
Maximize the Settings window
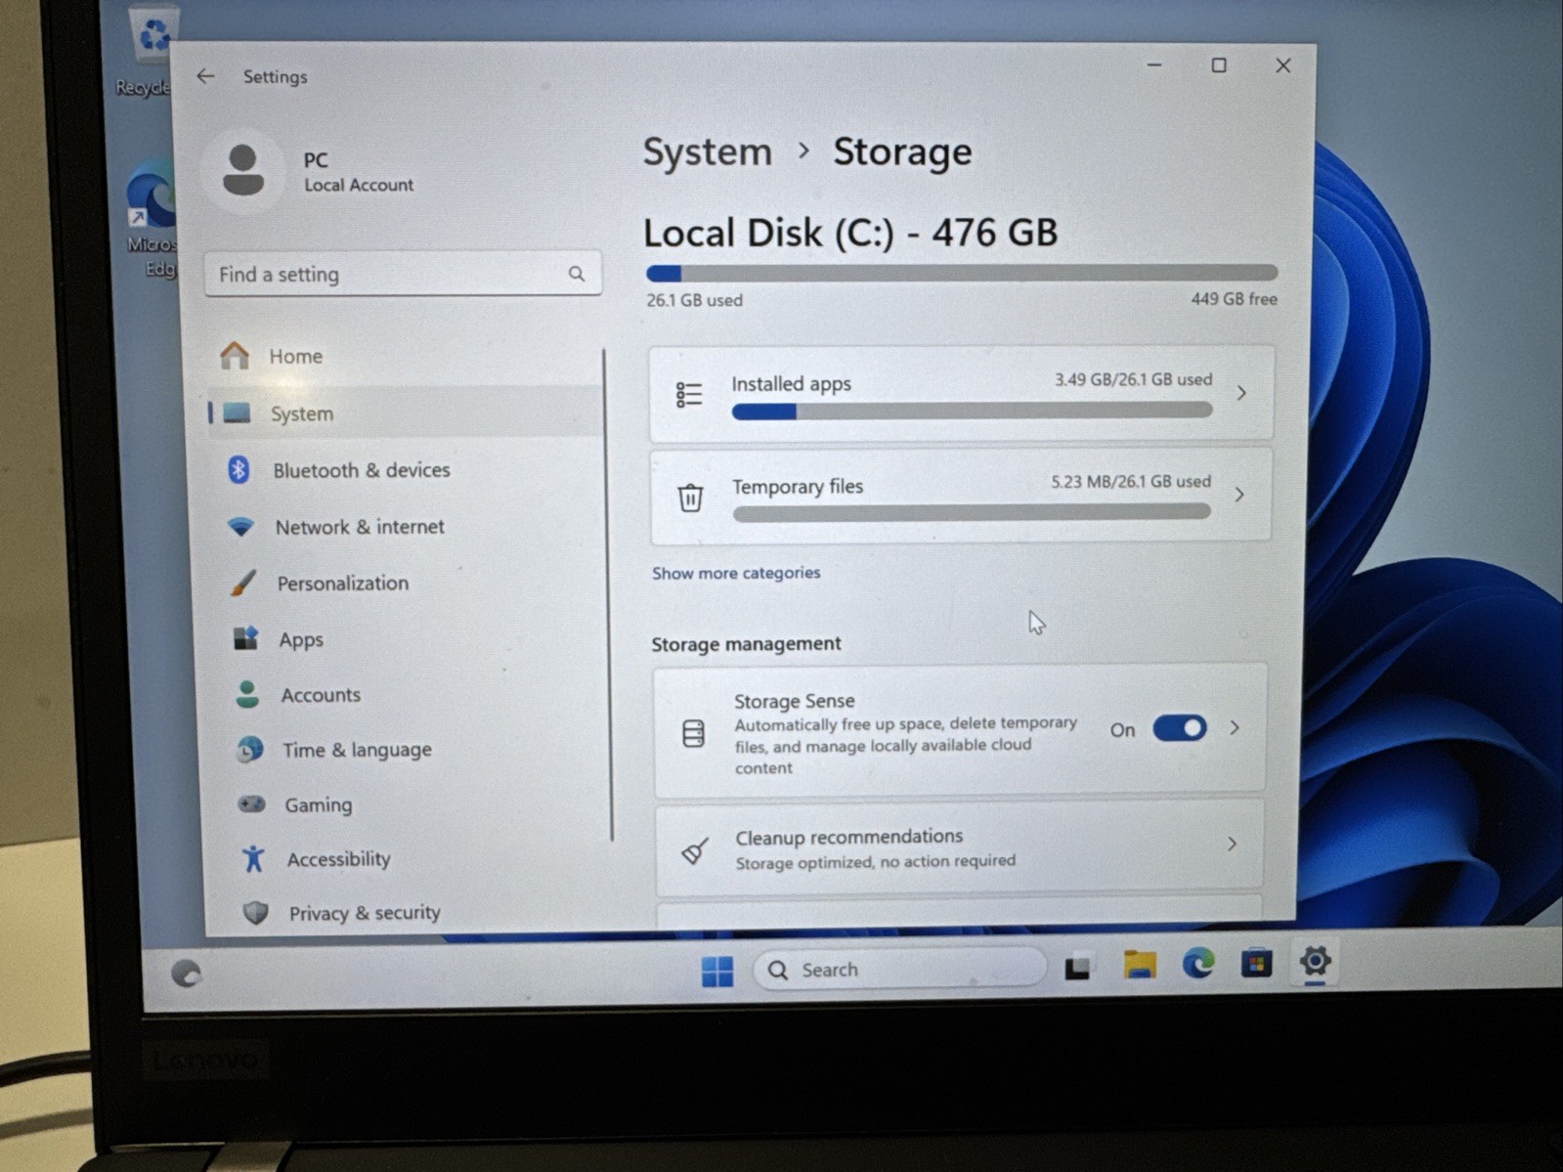coord(1219,65)
